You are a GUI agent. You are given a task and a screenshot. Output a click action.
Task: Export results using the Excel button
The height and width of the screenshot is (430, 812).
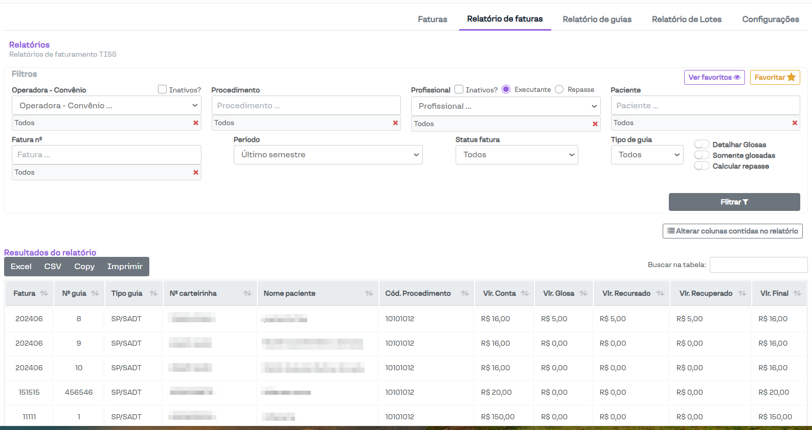point(21,267)
